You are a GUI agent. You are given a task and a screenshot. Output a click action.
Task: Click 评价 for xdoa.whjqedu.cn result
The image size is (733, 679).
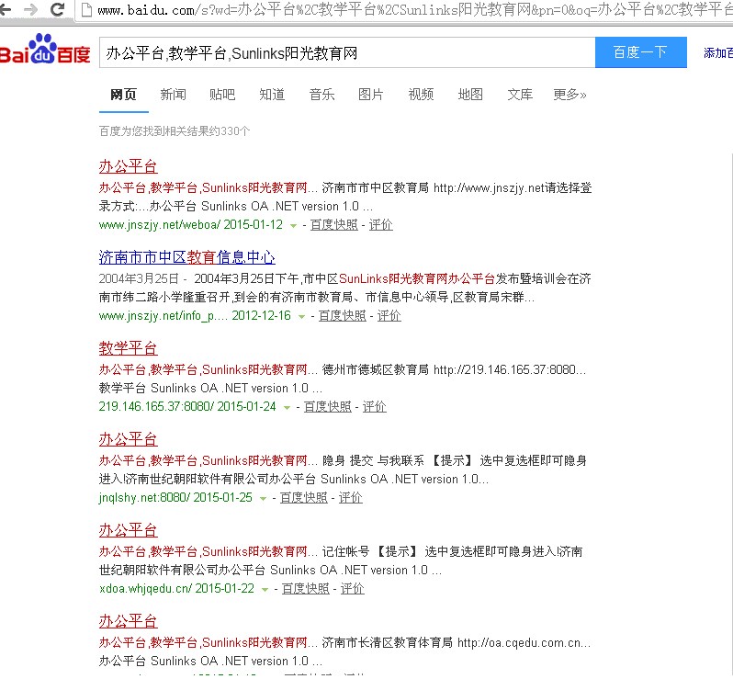click(353, 589)
